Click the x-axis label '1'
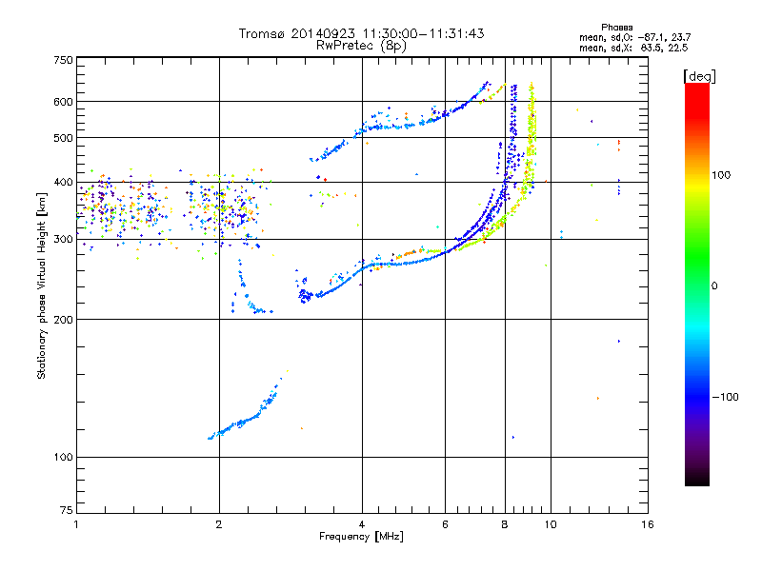The image size is (762, 571). pyautogui.click(x=76, y=524)
